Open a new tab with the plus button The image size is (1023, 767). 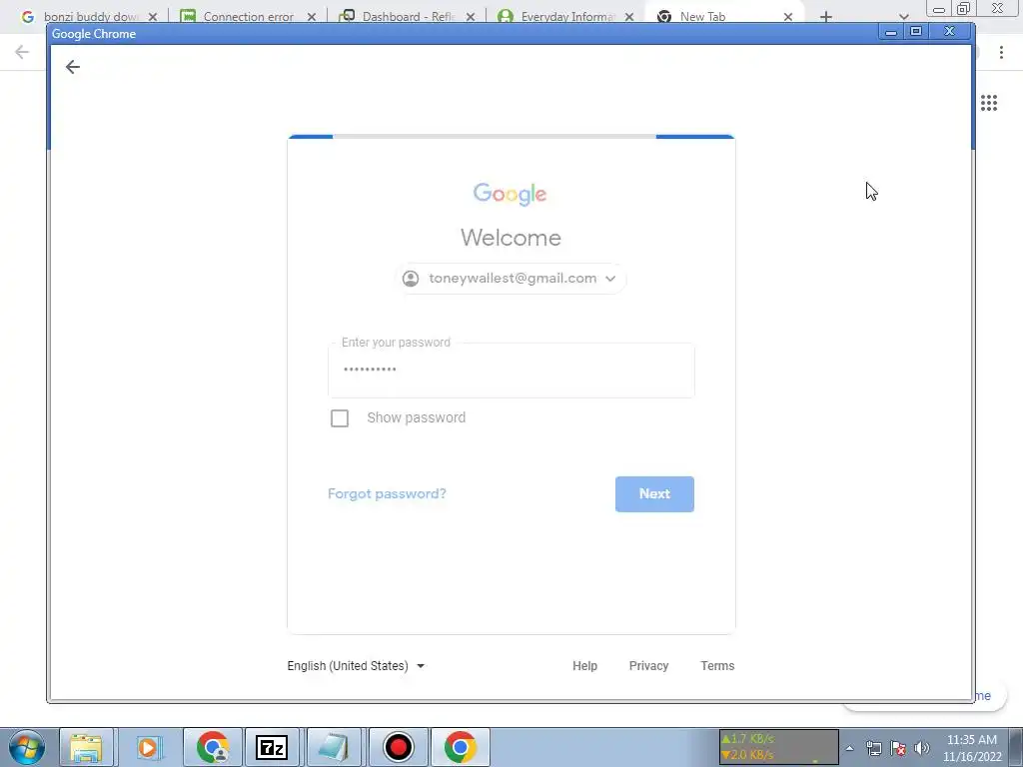coord(826,16)
